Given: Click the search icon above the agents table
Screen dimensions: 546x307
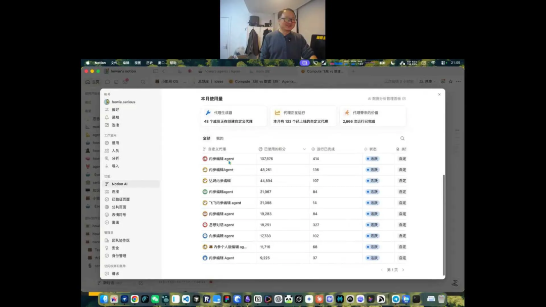Looking at the screenshot, I should pos(402,138).
